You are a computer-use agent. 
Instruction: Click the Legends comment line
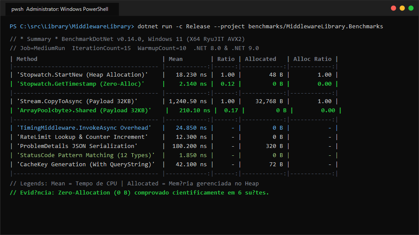134,184
